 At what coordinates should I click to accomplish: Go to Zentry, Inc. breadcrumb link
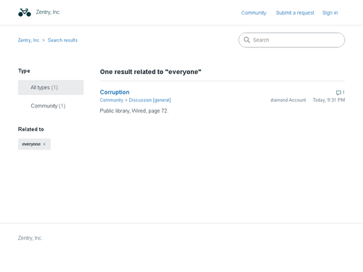coord(29,40)
